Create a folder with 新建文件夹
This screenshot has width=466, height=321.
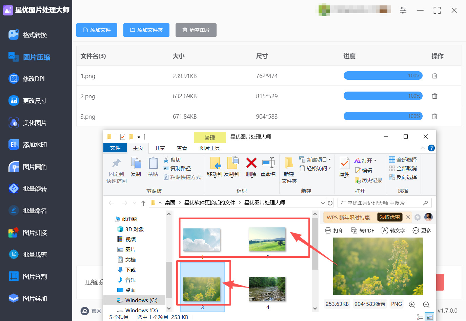[289, 170]
